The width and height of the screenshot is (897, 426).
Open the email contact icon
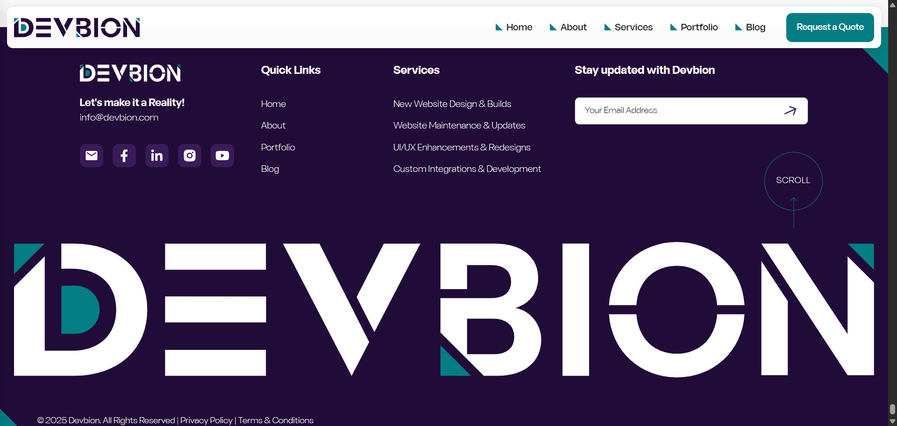[x=91, y=155]
